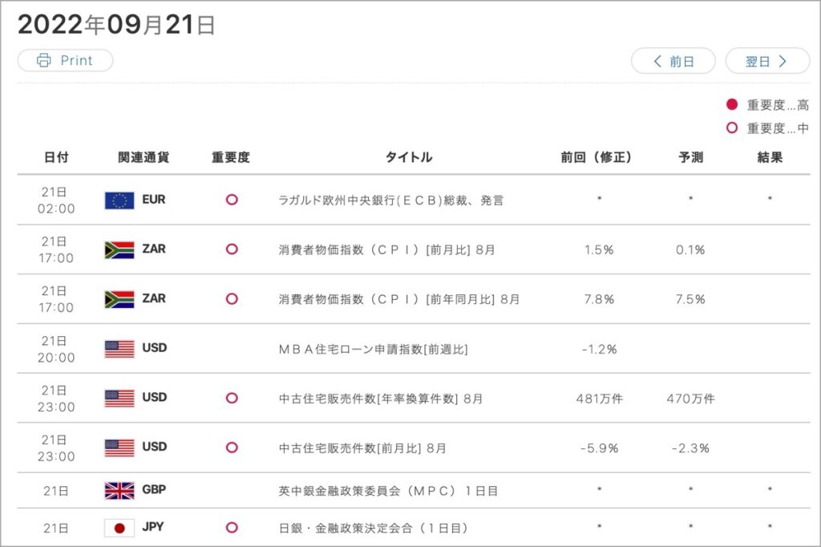Click the GBP currency label
Screen dimensions: 821x547
pos(154,489)
